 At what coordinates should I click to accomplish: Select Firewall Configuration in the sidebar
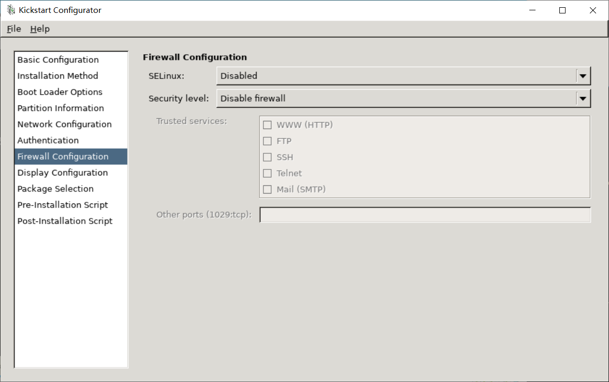[x=71, y=156]
